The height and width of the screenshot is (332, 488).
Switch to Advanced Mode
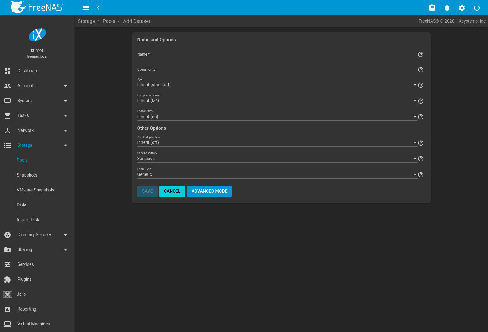[x=209, y=191]
